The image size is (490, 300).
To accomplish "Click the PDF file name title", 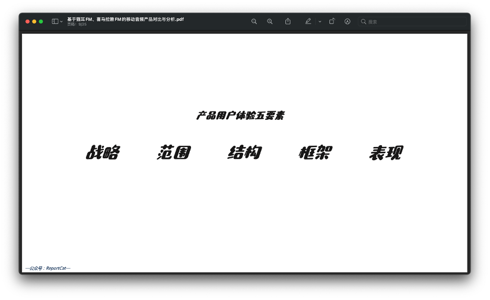I will [x=125, y=19].
